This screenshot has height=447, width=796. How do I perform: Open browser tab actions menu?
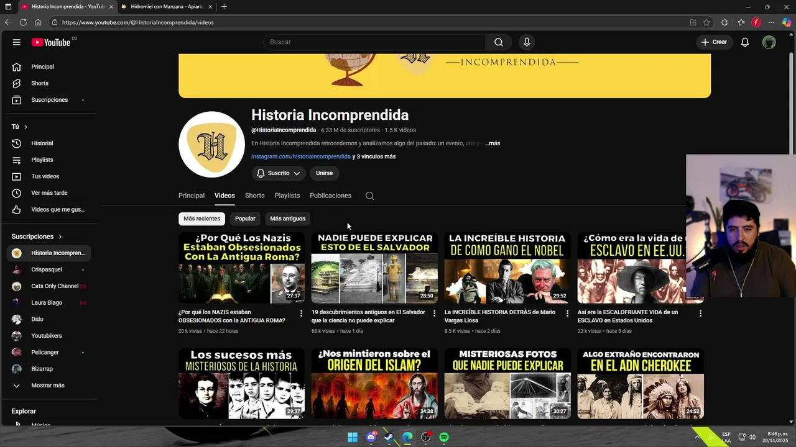pyautogui.click(x=8, y=7)
